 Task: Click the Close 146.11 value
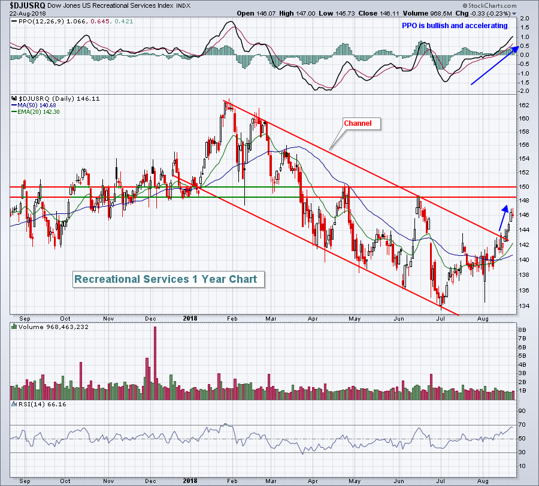379,13
